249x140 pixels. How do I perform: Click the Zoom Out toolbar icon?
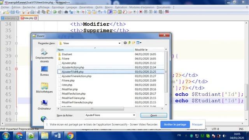83,12
